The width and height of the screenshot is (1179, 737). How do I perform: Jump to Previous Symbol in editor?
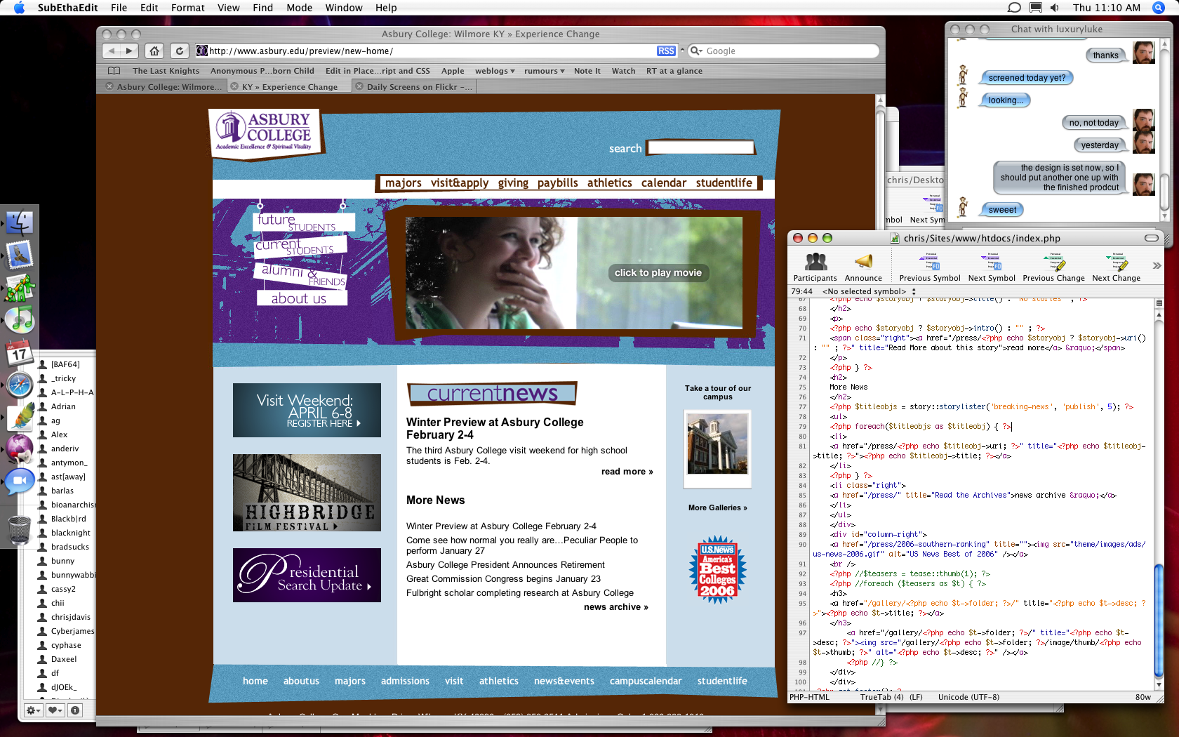tap(930, 267)
